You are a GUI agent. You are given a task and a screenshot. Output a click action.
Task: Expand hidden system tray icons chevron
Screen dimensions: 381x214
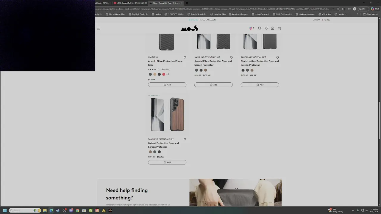353,210
